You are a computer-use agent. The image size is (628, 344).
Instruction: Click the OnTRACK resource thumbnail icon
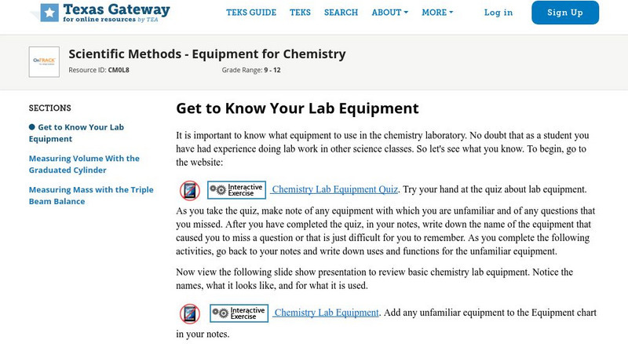(x=44, y=62)
